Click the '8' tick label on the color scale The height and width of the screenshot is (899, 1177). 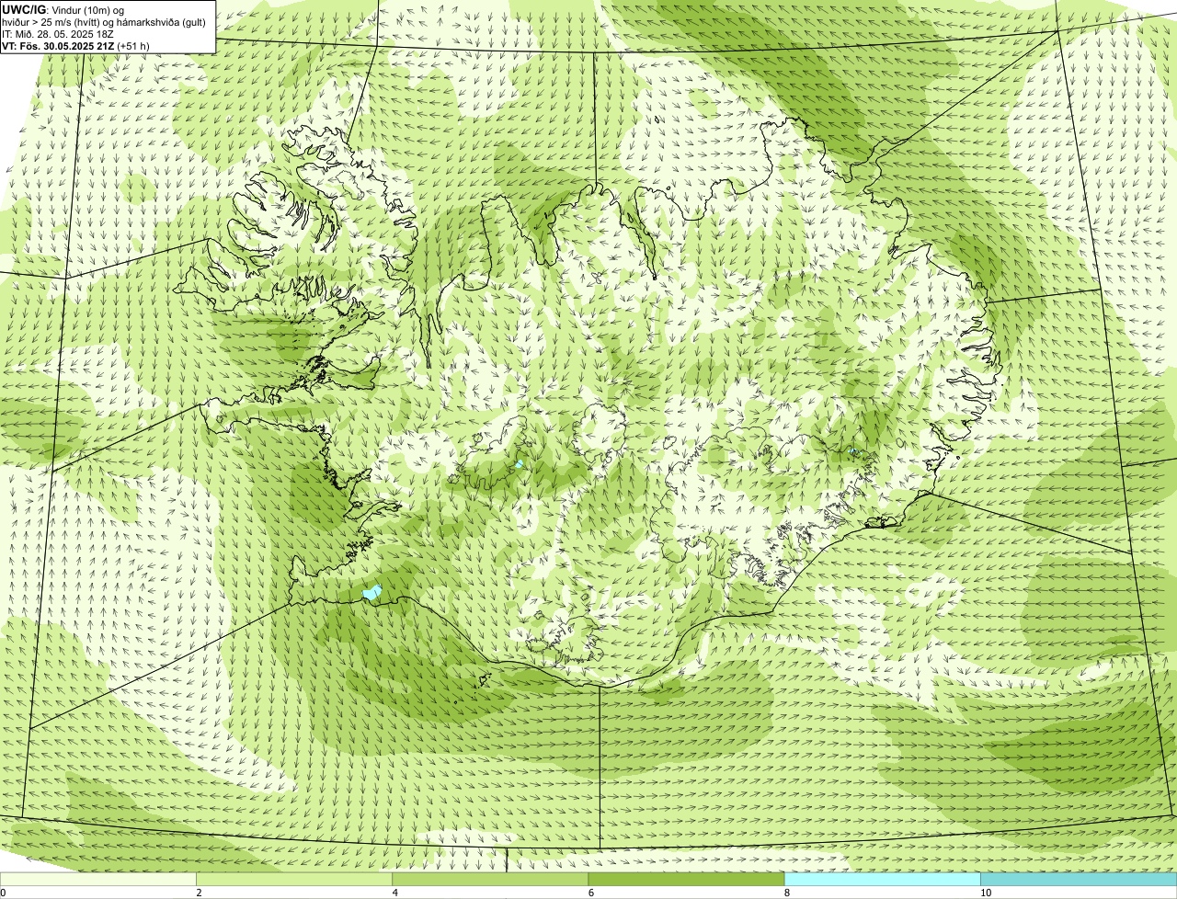click(x=786, y=893)
